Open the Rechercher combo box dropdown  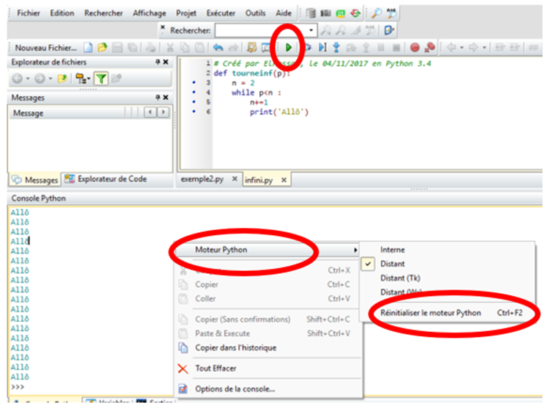click(312, 31)
